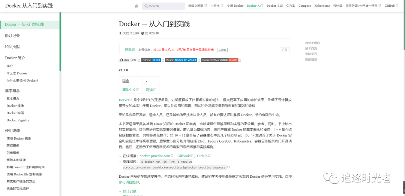405x196 pixels.
Task: Click in the Search input field
Action: pyautogui.click(x=163, y=6)
